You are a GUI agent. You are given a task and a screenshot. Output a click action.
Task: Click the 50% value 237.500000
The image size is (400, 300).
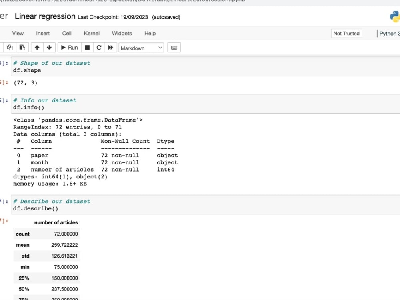click(64, 289)
